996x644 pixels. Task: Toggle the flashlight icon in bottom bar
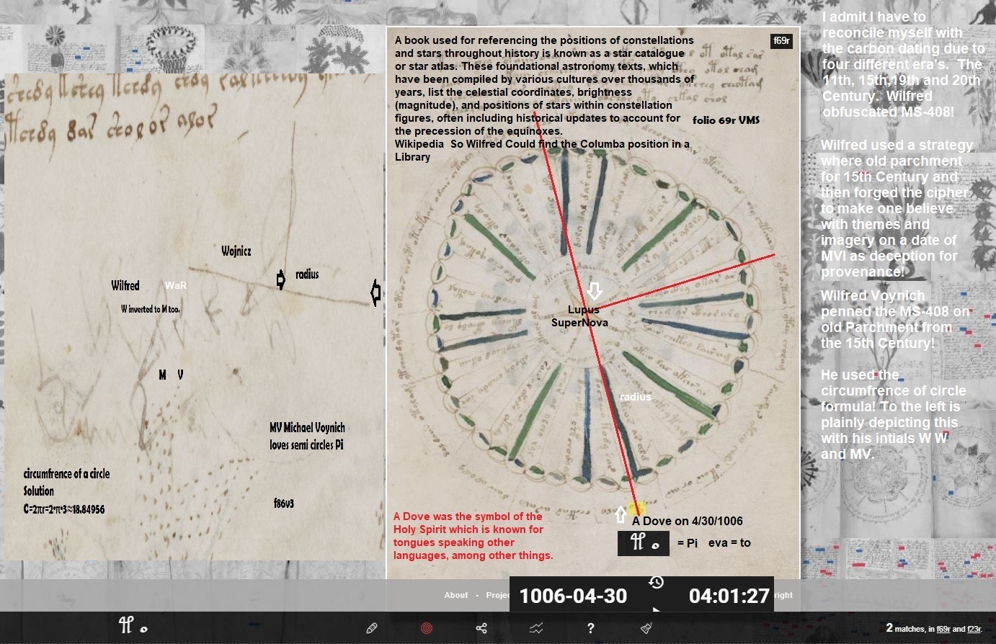(646, 628)
